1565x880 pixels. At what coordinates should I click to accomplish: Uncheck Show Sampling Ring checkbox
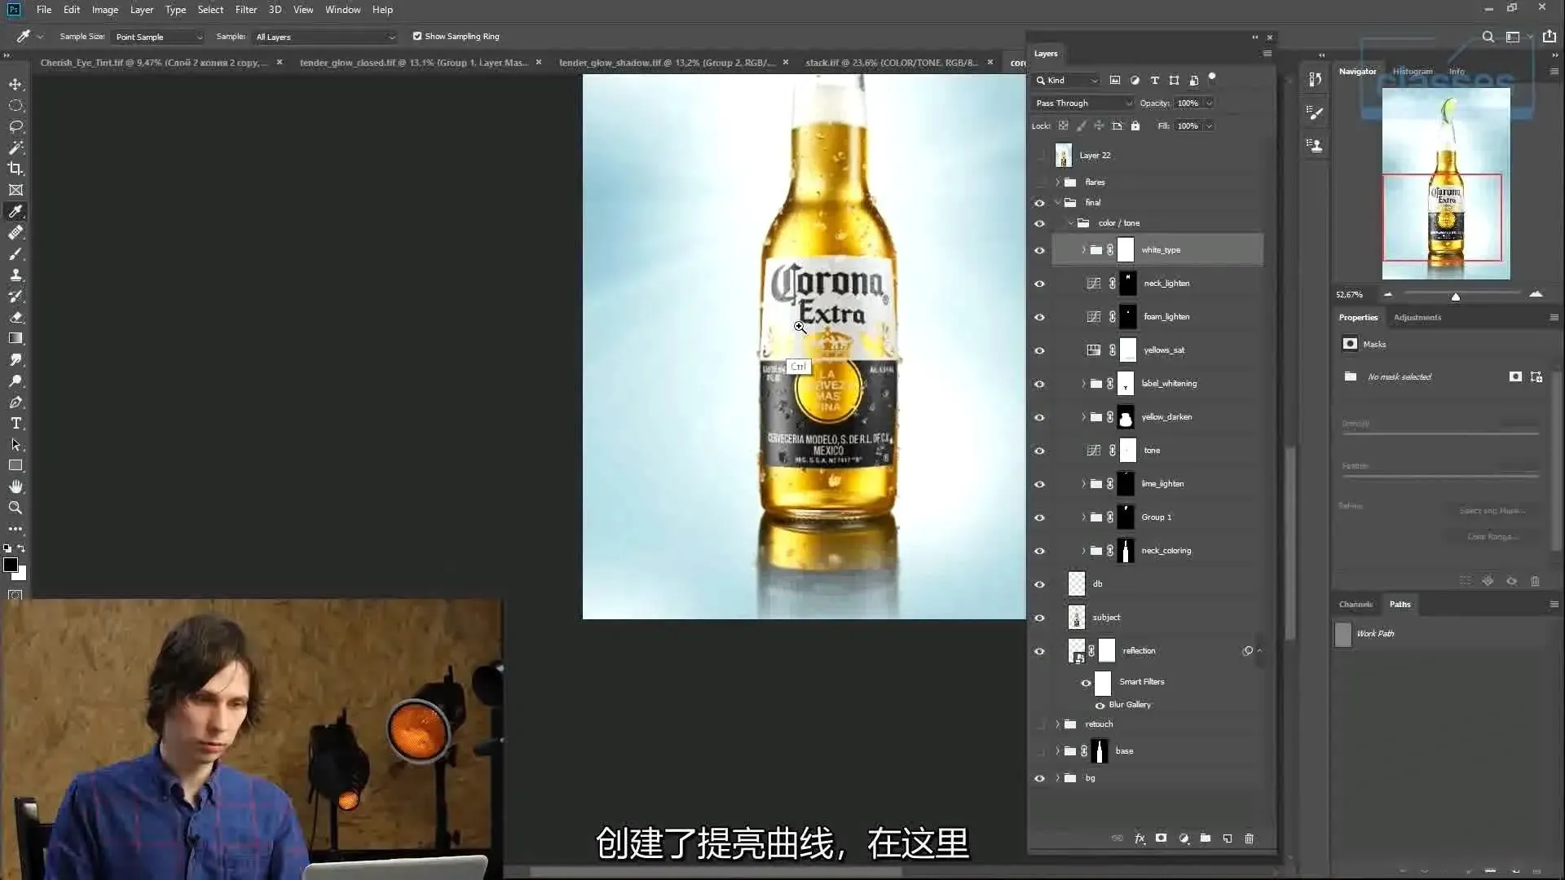click(x=417, y=36)
